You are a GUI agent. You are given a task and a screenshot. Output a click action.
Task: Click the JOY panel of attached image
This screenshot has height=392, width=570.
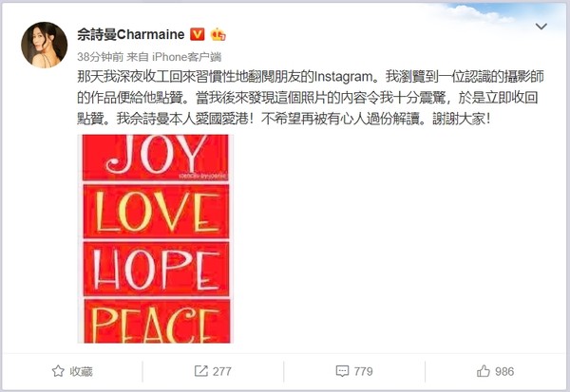pyautogui.click(x=156, y=157)
